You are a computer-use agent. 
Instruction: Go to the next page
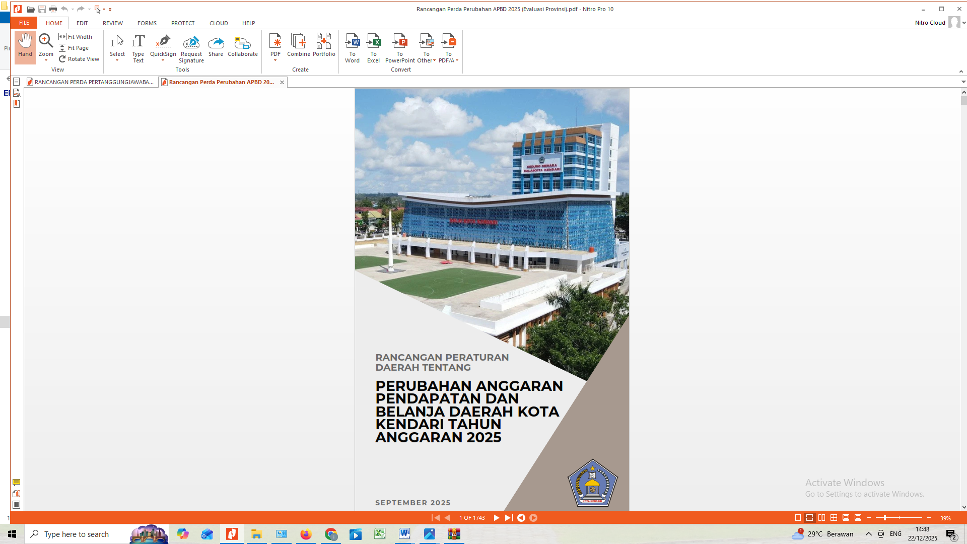[x=496, y=518]
